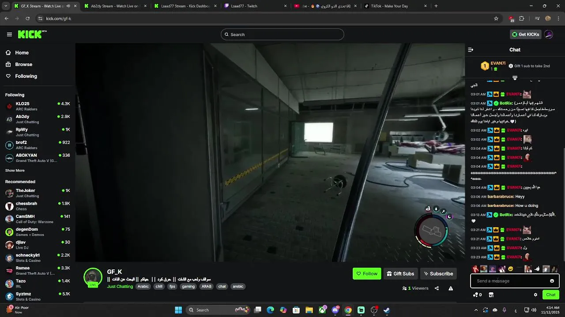Open Chrome extensions puzzle icon
565x317 pixels.
pyautogui.click(x=522, y=18)
